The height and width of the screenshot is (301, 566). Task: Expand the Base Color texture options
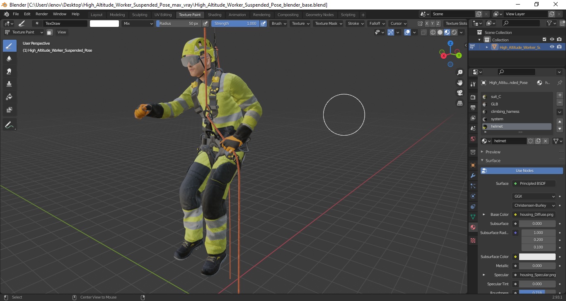click(484, 215)
